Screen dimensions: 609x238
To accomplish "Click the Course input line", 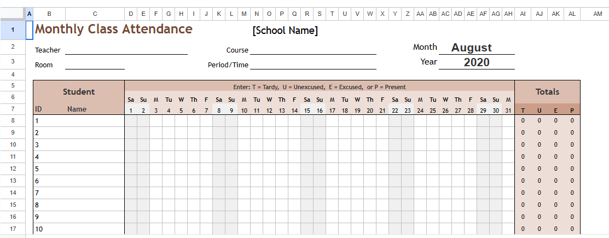I will [x=313, y=50].
